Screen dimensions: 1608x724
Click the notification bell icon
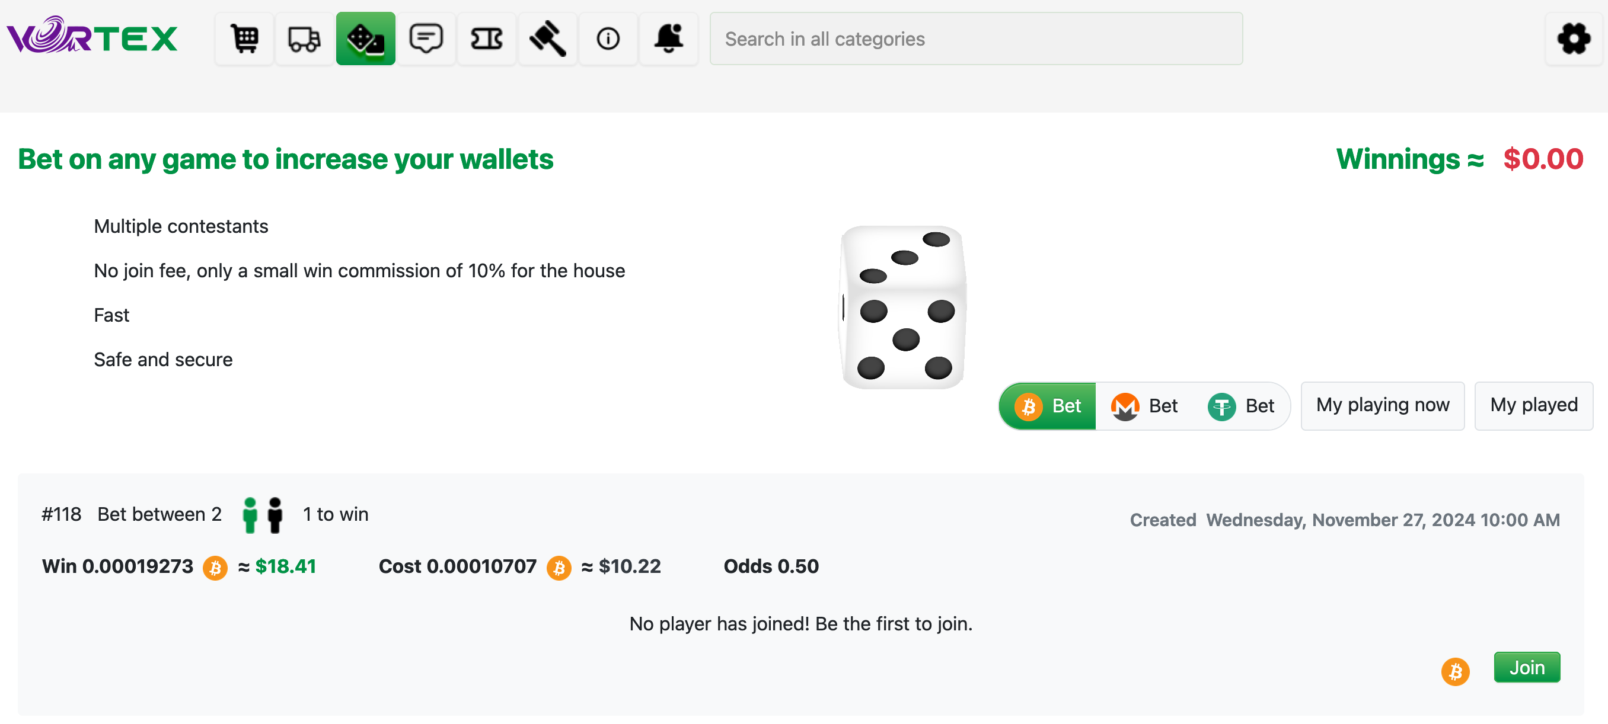[x=669, y=39]
